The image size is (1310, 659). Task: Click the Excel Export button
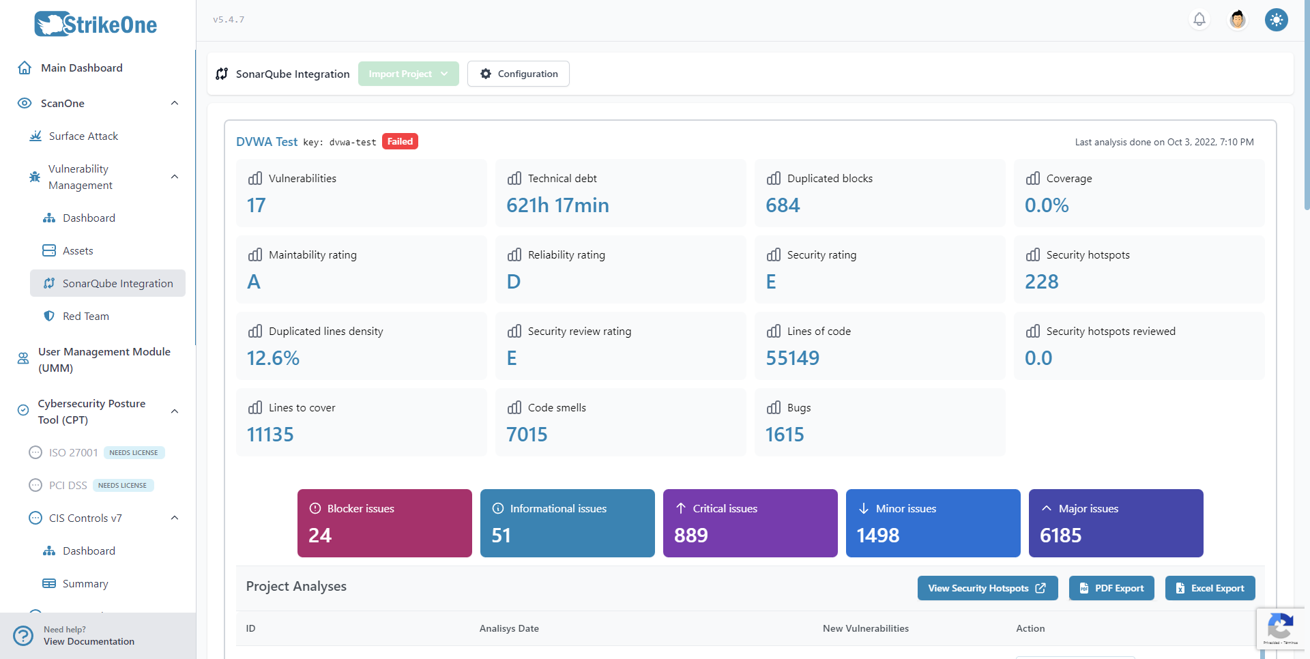point(1210,587)
